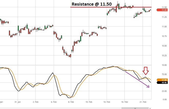This screenshot has width=169, height=109.
Task: Click the 25.00 oscillator axis label
Action: point(164,91)
